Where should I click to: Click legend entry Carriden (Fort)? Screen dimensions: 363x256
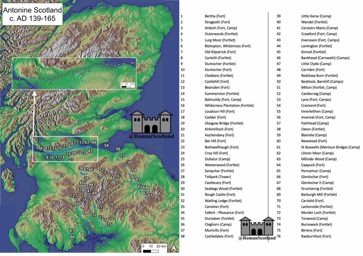[313, 70]
